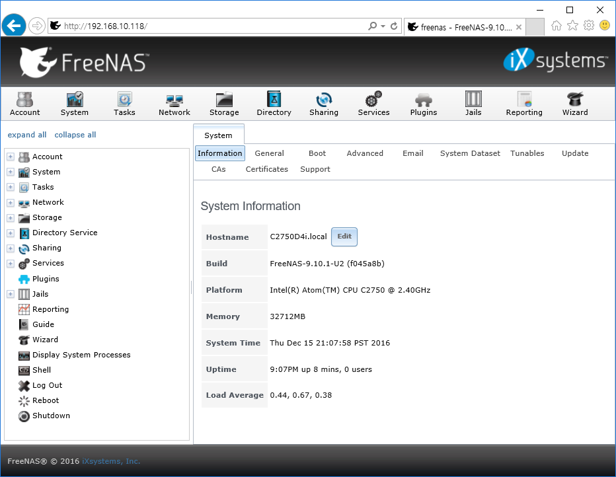Expand the Directory Service tree node
This screenshot has height=477, width=616.
pos(11,233)
